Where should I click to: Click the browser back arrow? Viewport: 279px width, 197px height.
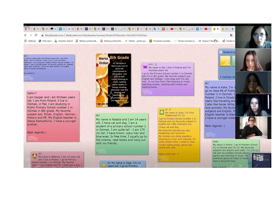(x=25, y=36)
